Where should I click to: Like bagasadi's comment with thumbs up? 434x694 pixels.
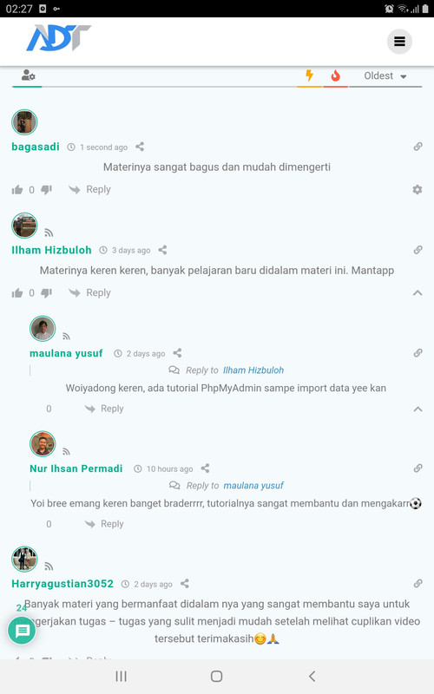tap(17, 190)
